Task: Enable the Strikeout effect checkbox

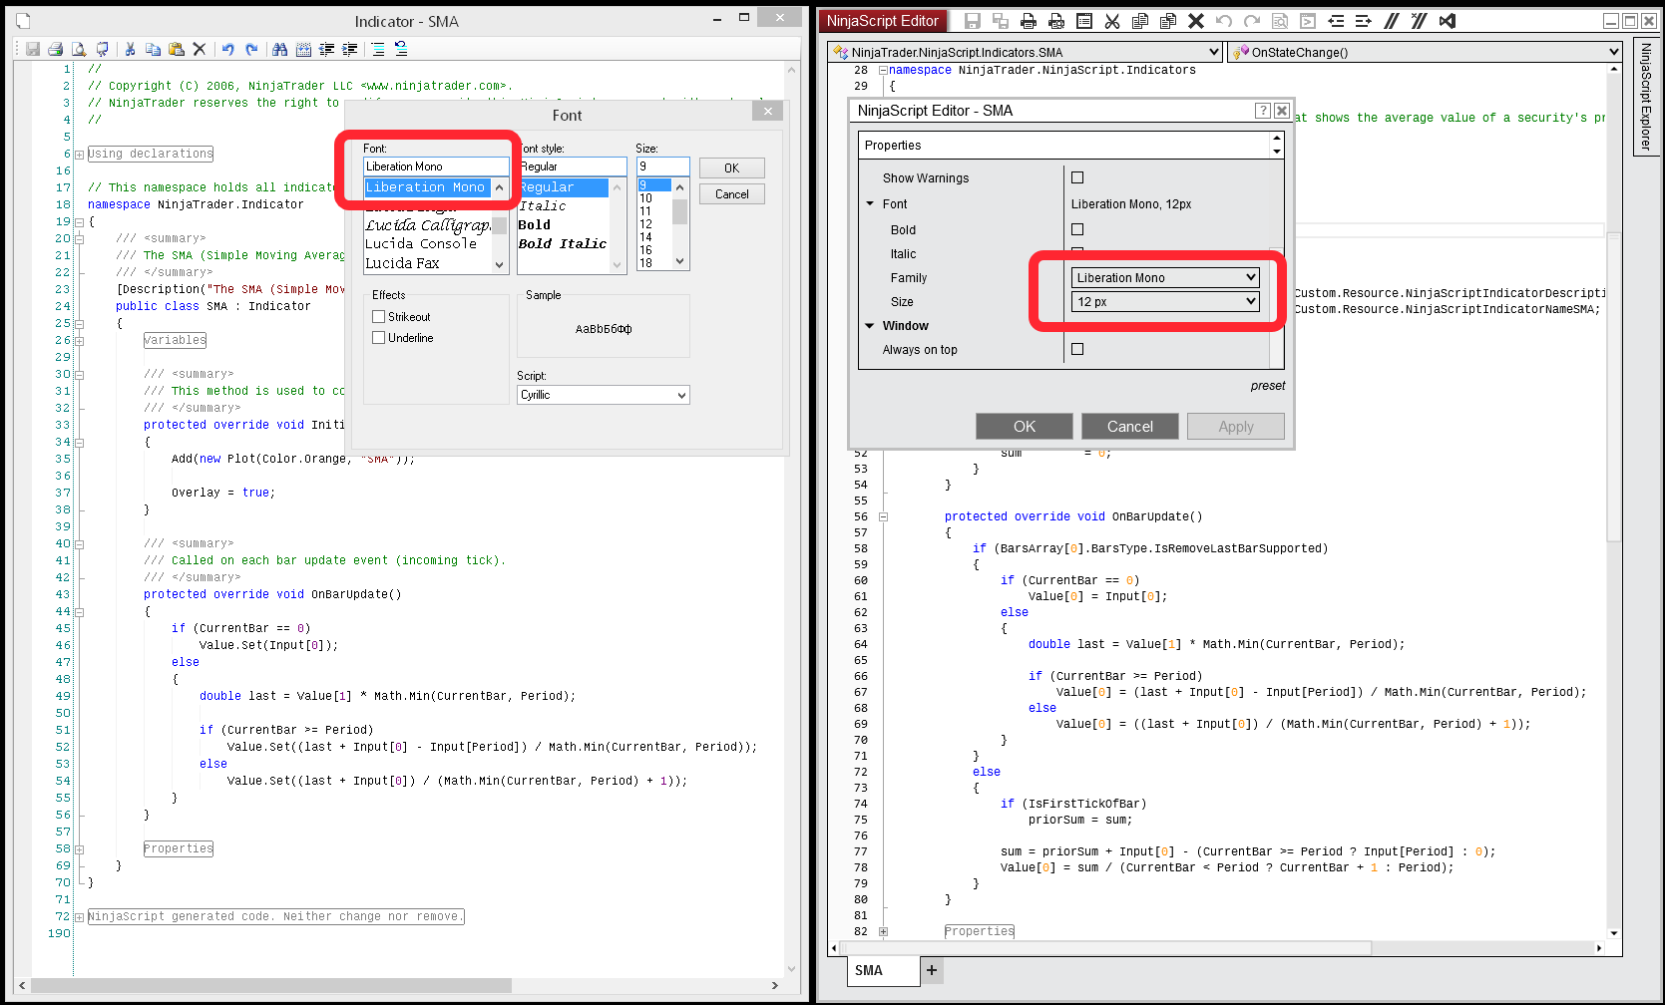Action: click(x=379, y=317)
